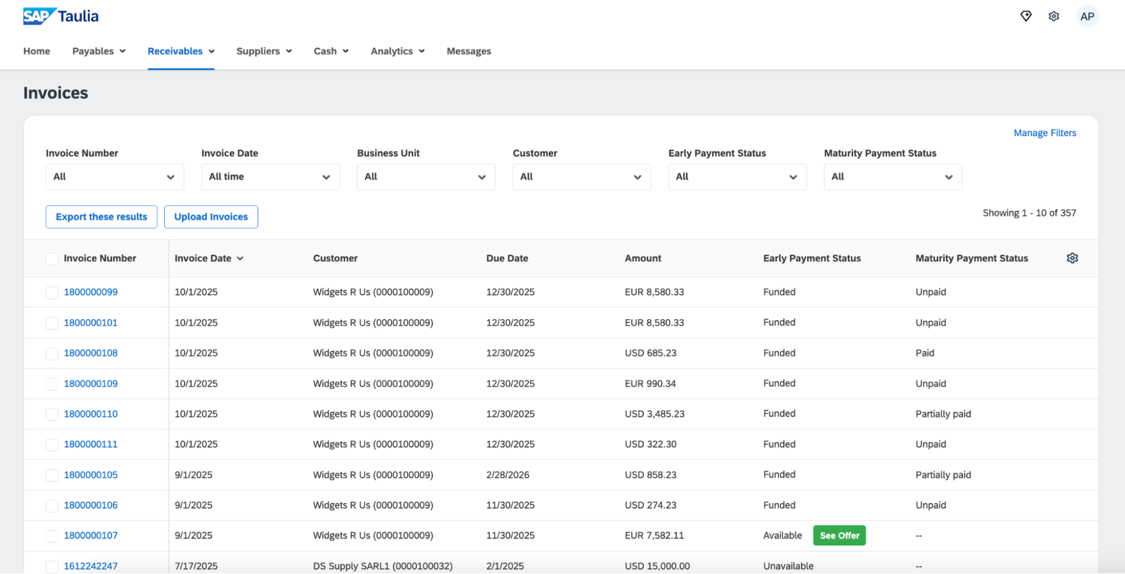Expand the Cash menu
Image resolution: width=1125 pixels, height=574 pixels.
[331, 51]
